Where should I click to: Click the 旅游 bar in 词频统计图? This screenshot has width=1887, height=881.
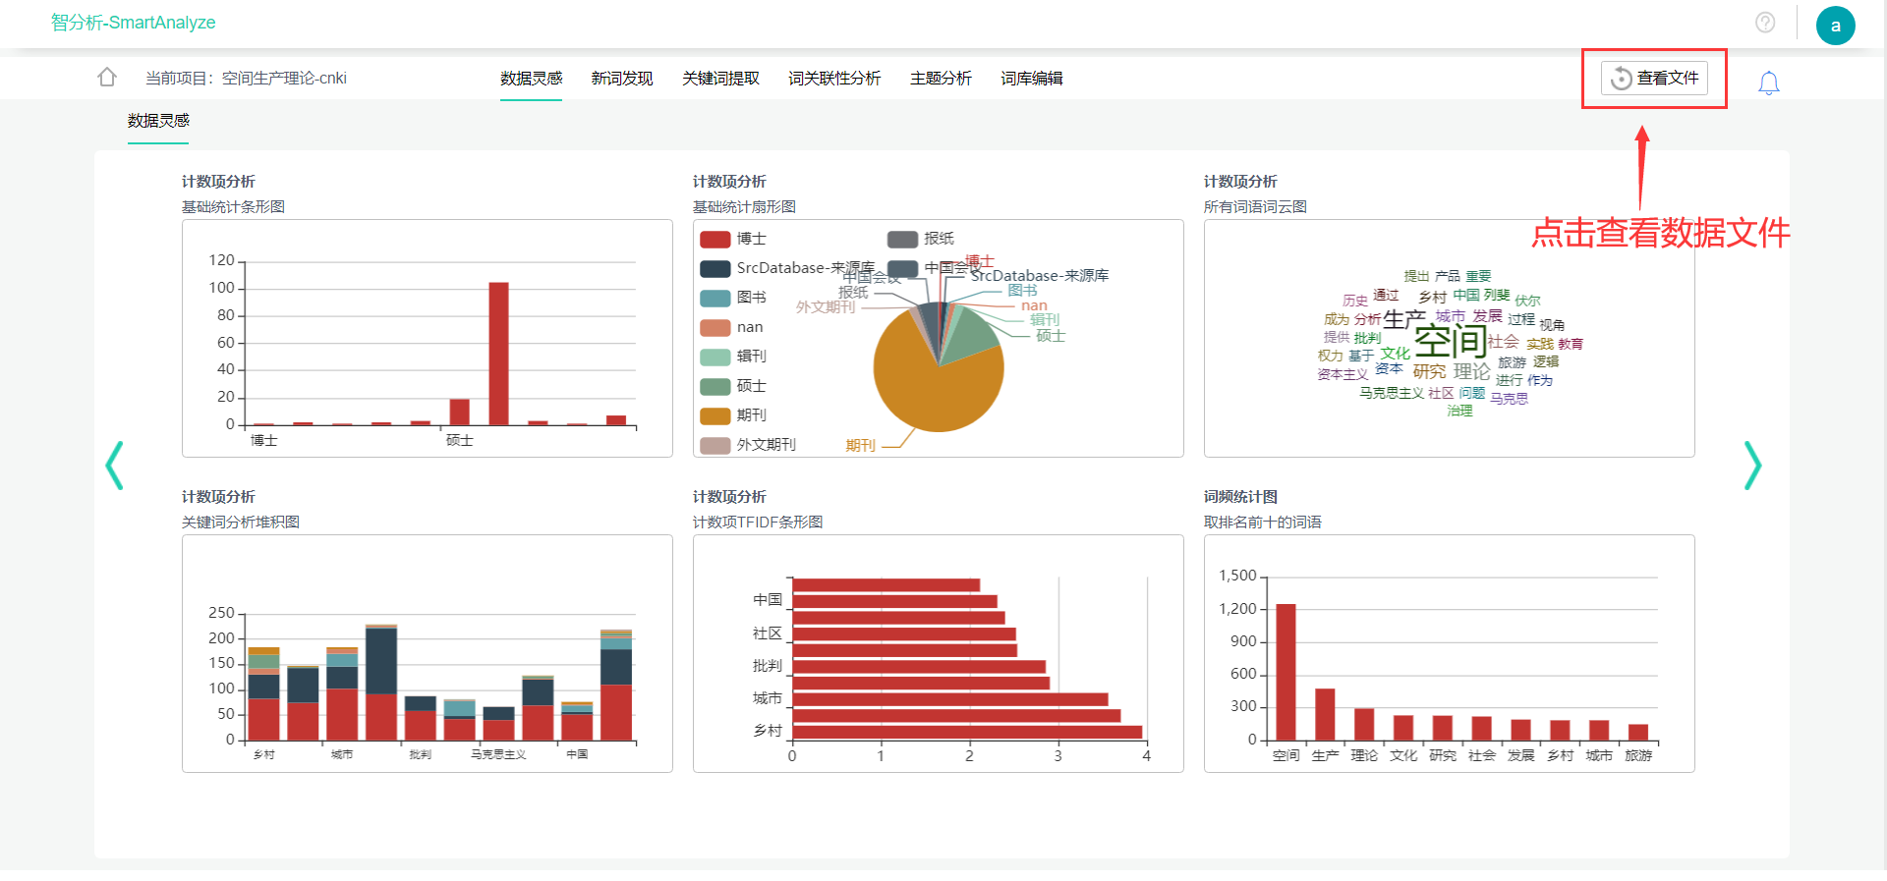[1638, 732]
